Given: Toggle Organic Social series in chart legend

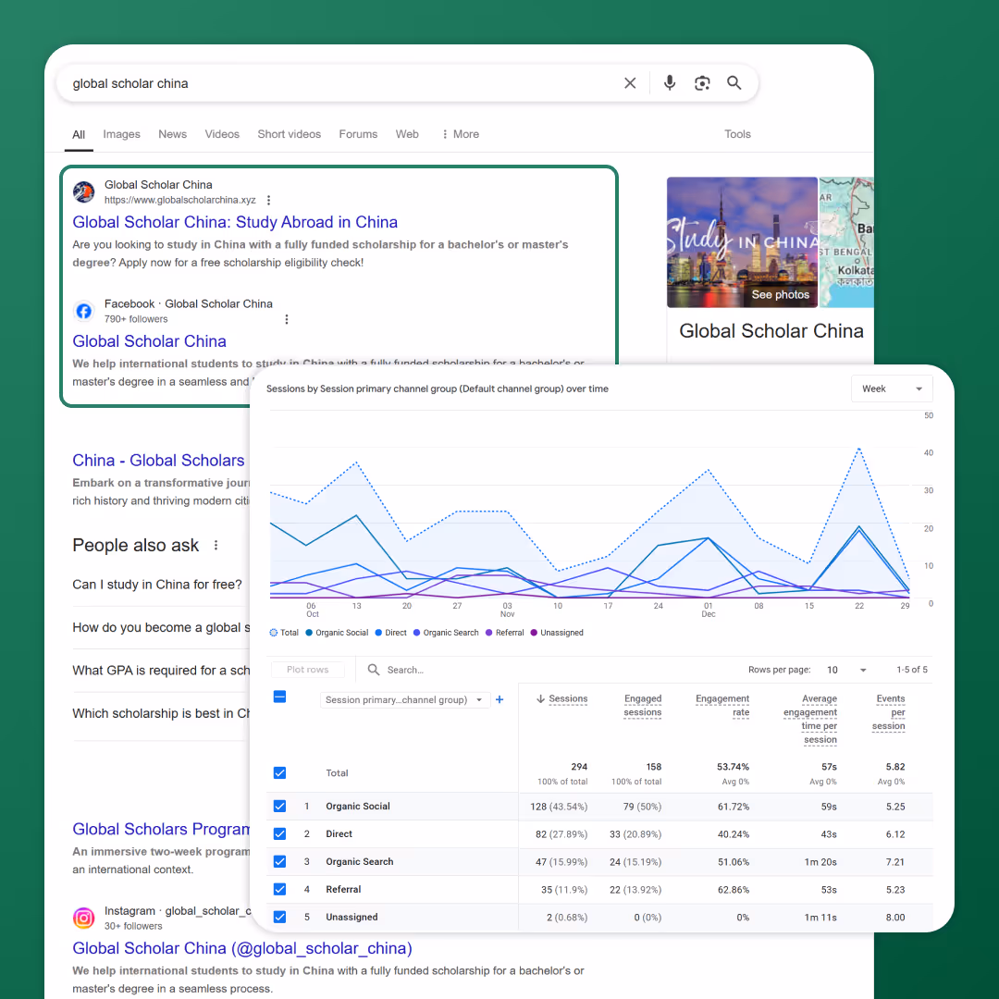Looking at the screenshot, I should (337, 633).
